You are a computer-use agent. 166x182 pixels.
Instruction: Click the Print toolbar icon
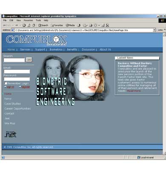(x=91, y=26)
